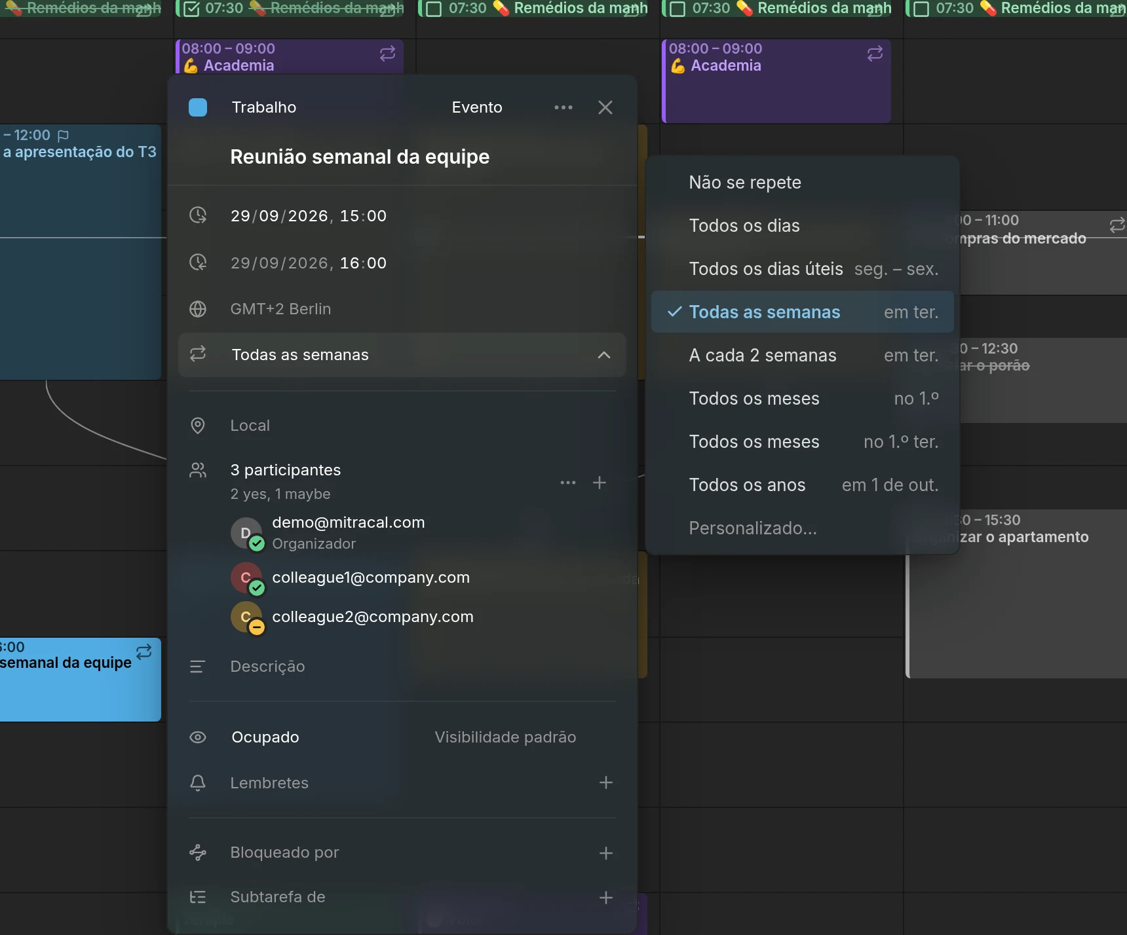This screenshot has width=1127, height=935.
Task: Click the start time clock icon
Action: [x=198, y=215]
